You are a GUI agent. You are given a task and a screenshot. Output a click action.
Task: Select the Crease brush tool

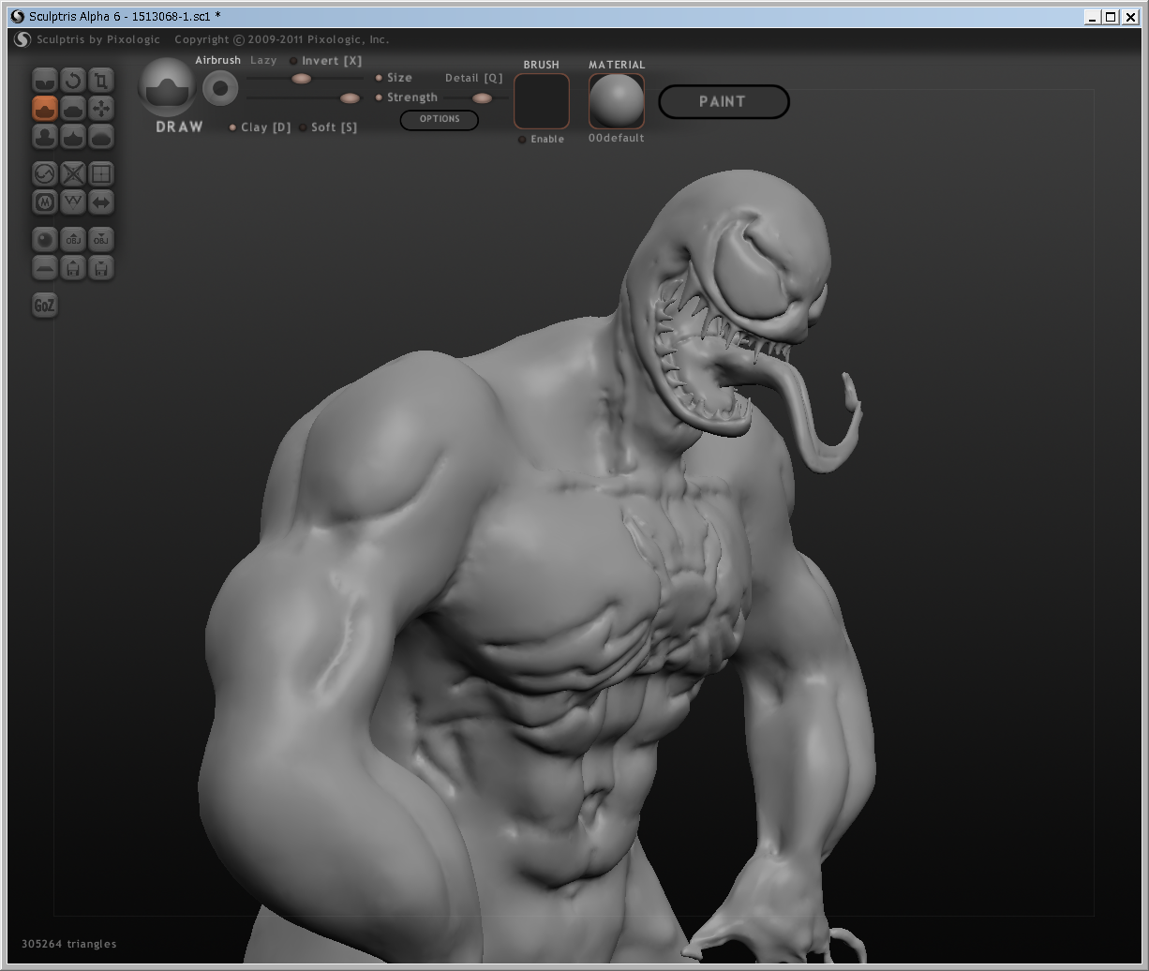pos(45,81)
